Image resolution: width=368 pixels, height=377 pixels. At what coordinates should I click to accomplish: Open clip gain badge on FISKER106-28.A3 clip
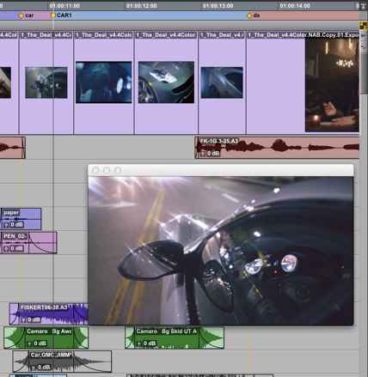31,319
